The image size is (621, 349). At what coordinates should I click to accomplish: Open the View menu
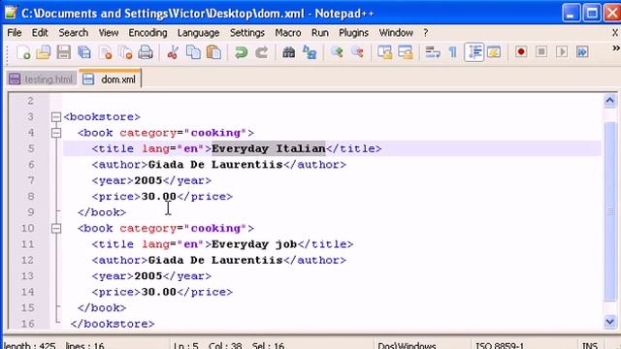(x=108, y=33)
